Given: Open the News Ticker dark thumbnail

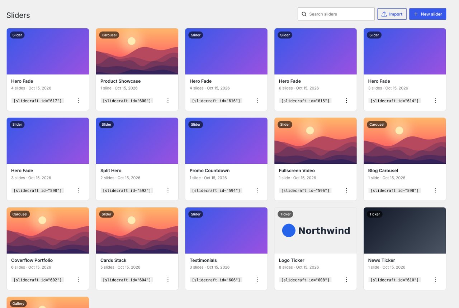Looking at the screenshot, I should (x=405, y=230).
